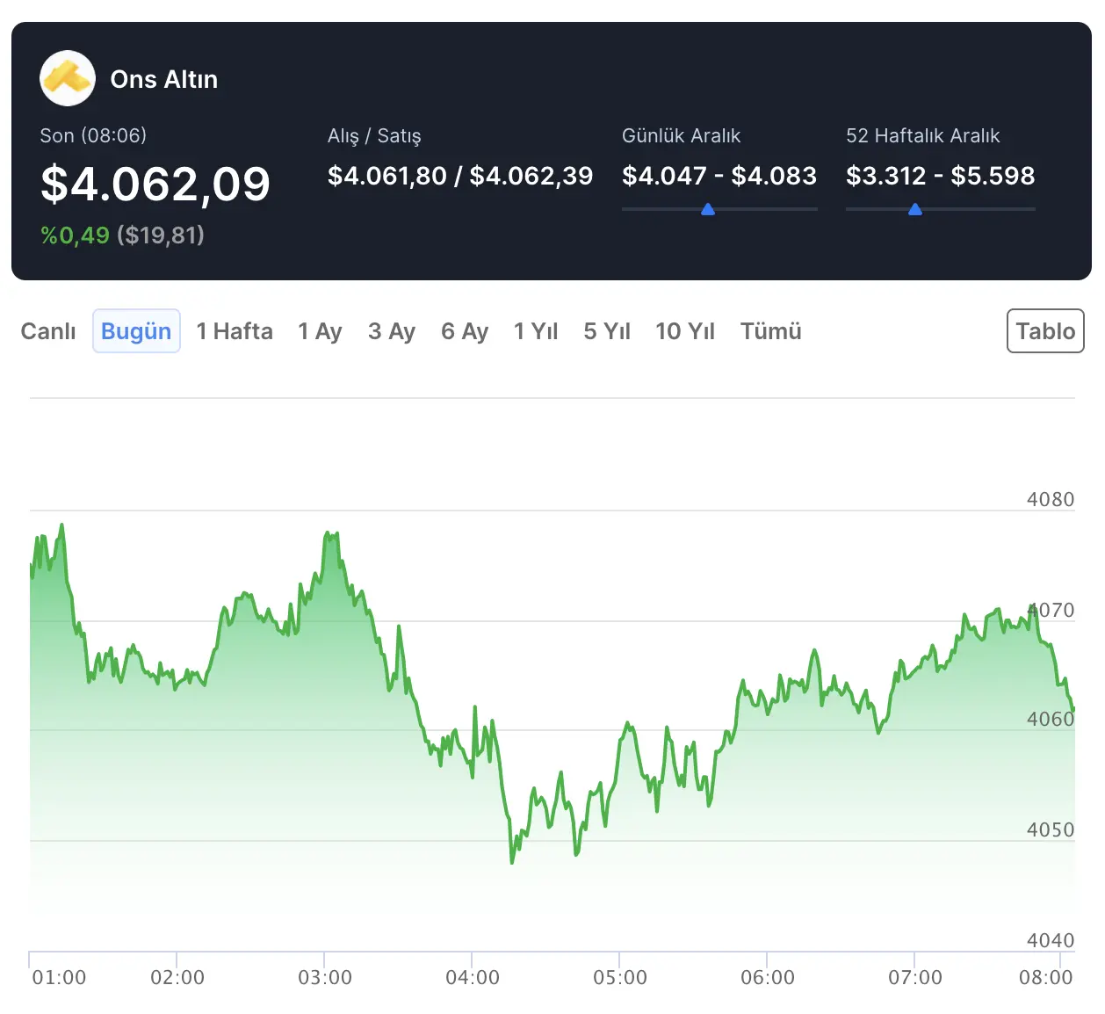
Task: Show the 6 Ay chart
Action: pos(465,331)
